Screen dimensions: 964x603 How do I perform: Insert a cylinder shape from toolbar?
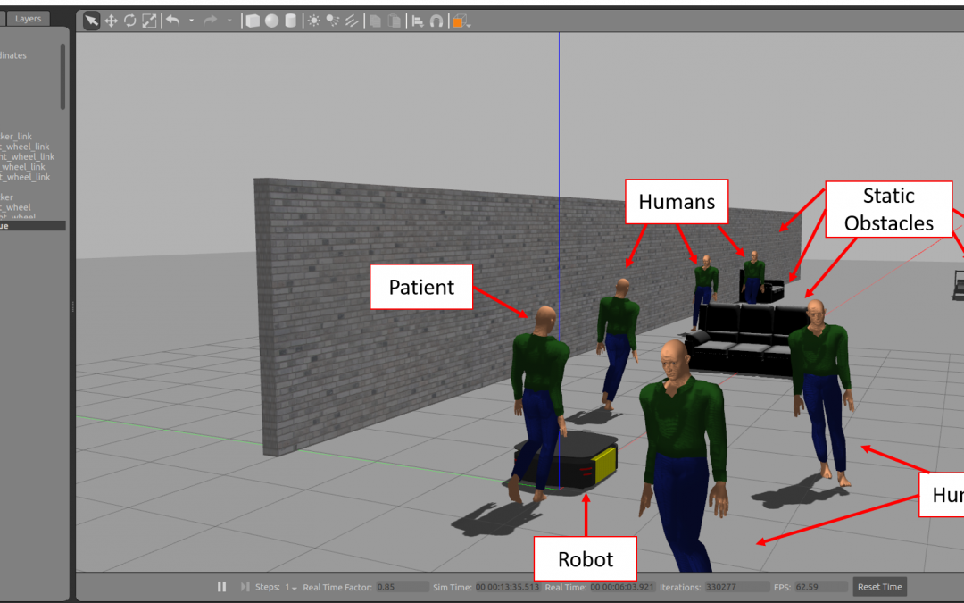click(290, 21)
